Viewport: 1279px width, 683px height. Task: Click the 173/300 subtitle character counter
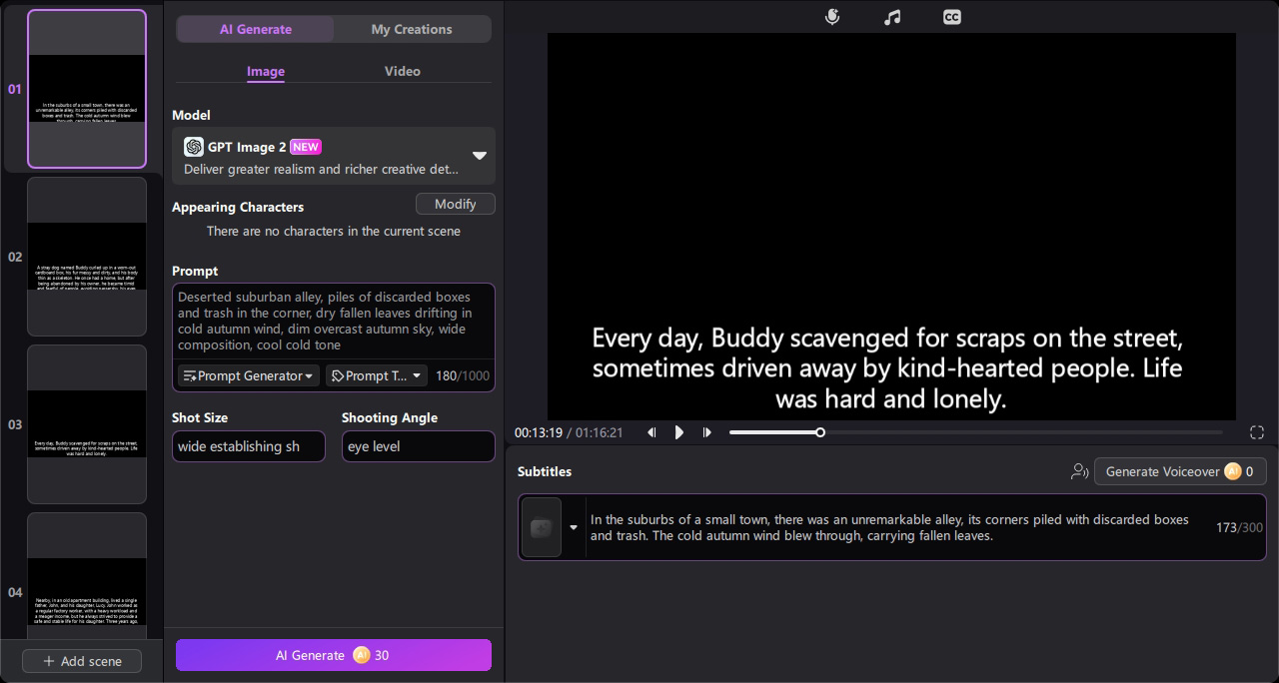pos(1239,527)
